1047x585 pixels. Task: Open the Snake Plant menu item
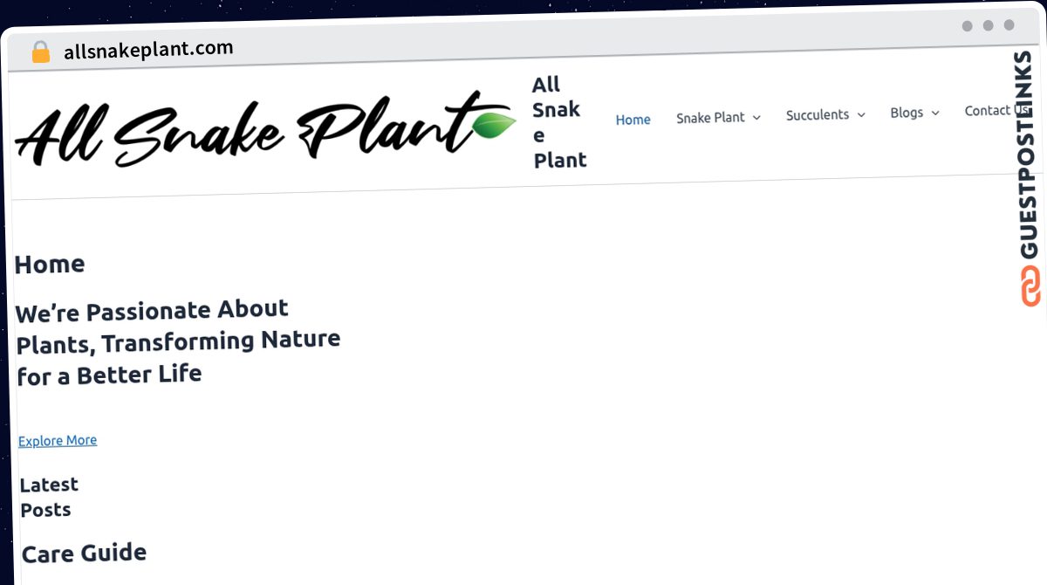[x=710, y=117]
